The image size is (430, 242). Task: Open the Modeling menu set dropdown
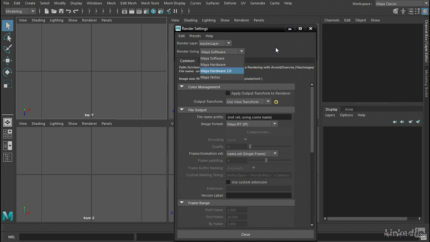click(20, 11)
